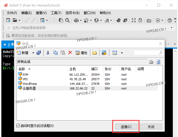The image size is (178, 137).
Task: Select the KVM session row
Action: point(87,75)
